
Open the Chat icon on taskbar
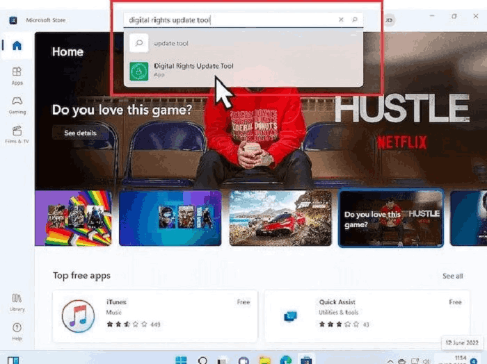pos(243,361)
